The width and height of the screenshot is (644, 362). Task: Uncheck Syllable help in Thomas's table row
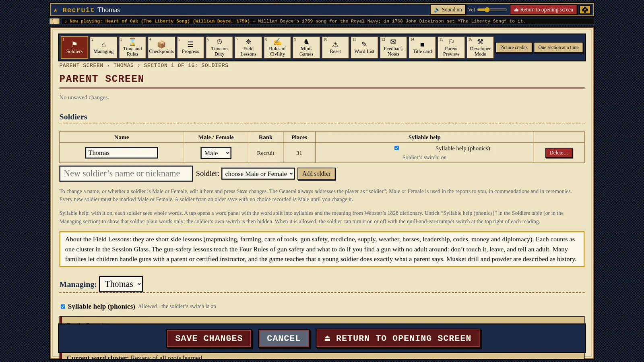coord(396,148)
